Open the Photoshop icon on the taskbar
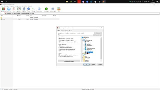Screen dimensions: 160x90 pyautogui.click(x=91, y=2)
